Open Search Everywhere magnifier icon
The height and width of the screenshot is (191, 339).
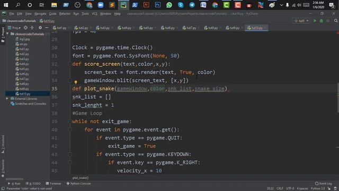point(336,21)
